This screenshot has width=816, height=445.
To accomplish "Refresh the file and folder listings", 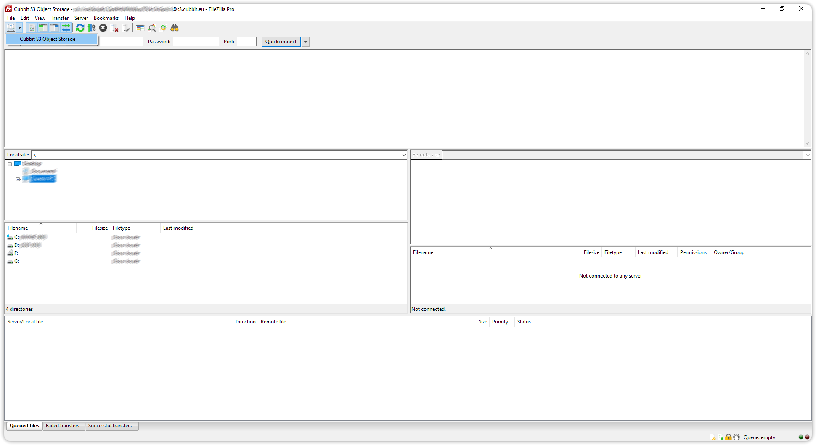I will coord(80,28).
